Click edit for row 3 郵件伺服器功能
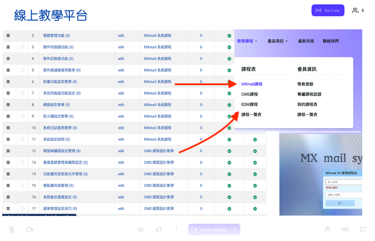The image size is (375, 241). coord(121,47)
